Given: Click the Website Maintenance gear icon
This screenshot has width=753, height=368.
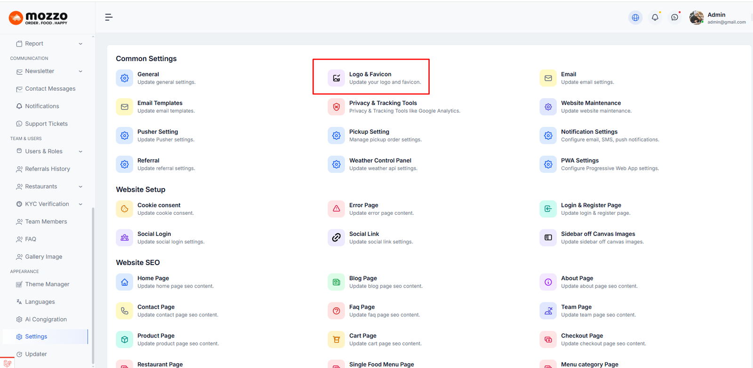Looking at the screenshot, I should coord(548,107).
